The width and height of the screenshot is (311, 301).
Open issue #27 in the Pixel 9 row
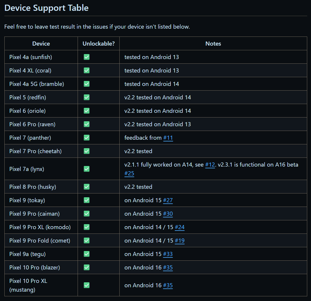click(x=168, y=200)
